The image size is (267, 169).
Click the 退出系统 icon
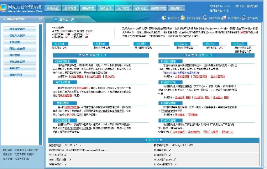(243, 18)
